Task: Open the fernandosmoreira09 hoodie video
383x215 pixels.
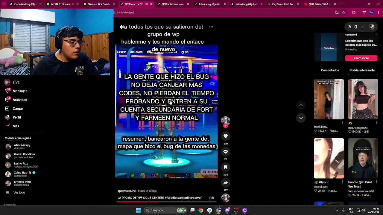Action: pos(363,158)
